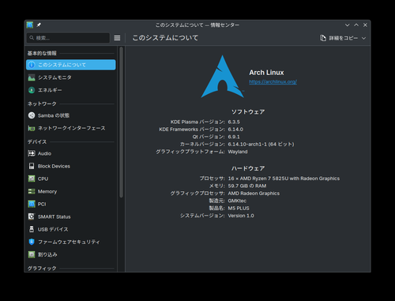Viewport: 395px width, 301px height.
Task: Select SMART Status entry
Action: click(71, 216)
